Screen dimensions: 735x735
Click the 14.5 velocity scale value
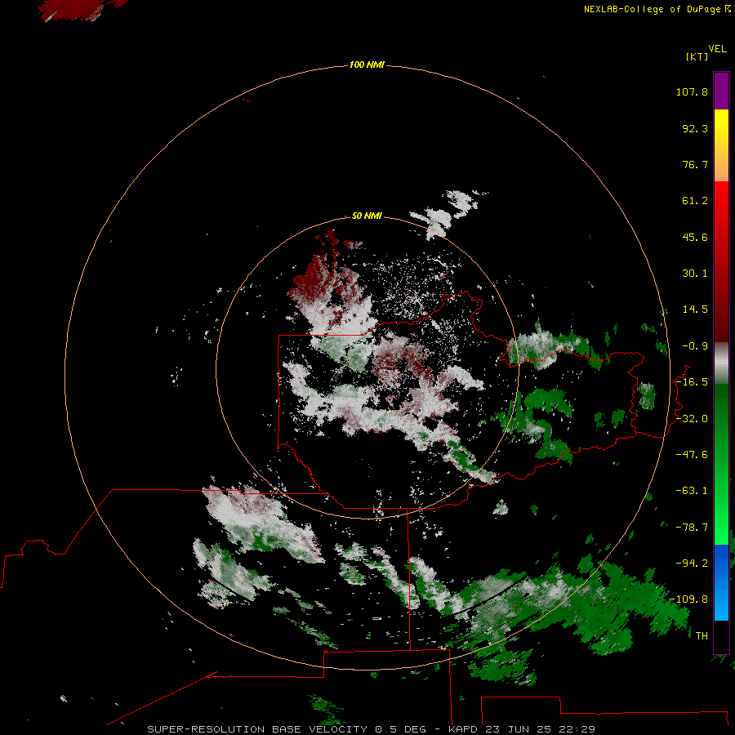[695, 310]
